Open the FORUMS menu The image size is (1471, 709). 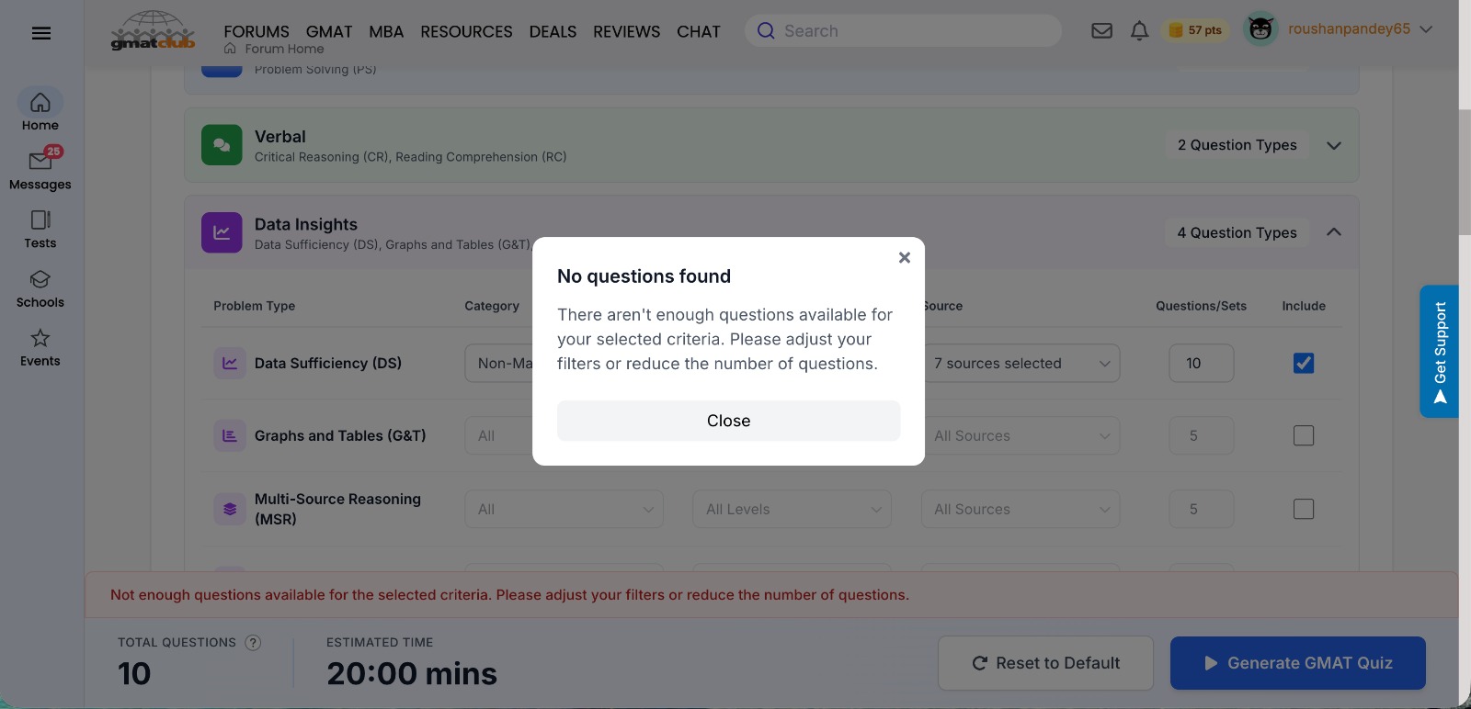(257, 31)
